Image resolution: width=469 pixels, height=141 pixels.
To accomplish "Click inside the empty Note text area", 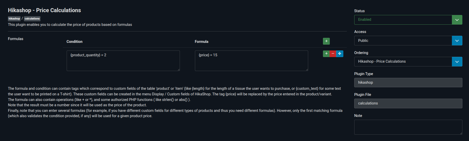I will (408, 127).
